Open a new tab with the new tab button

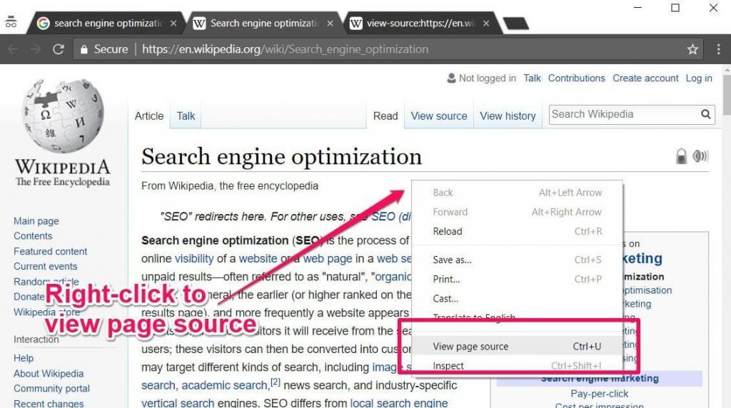(515, 24)
